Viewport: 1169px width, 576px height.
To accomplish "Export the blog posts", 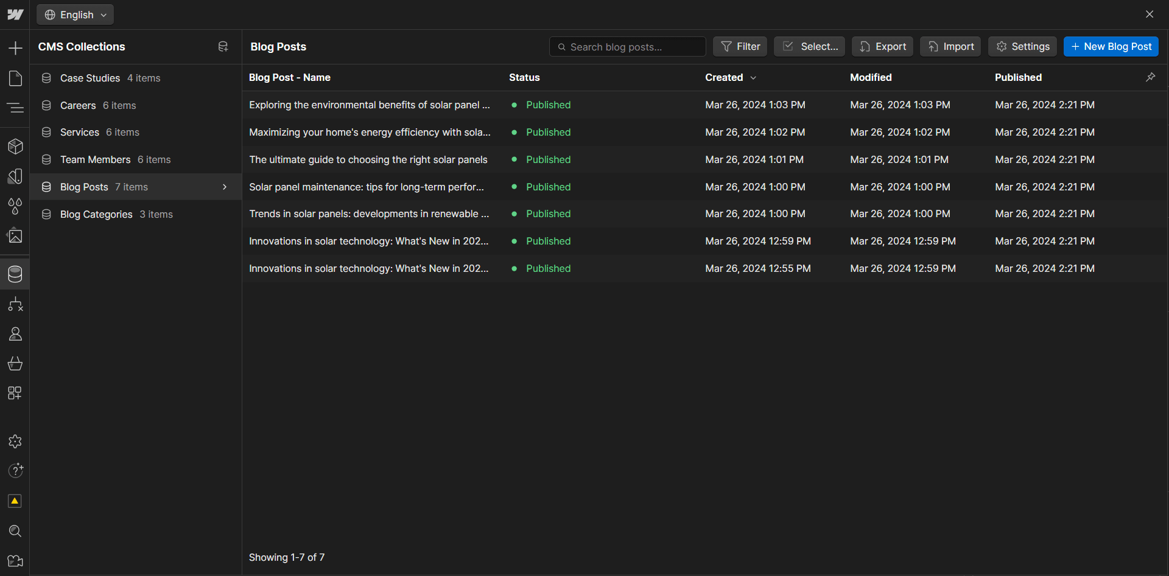I will [882, 47].
